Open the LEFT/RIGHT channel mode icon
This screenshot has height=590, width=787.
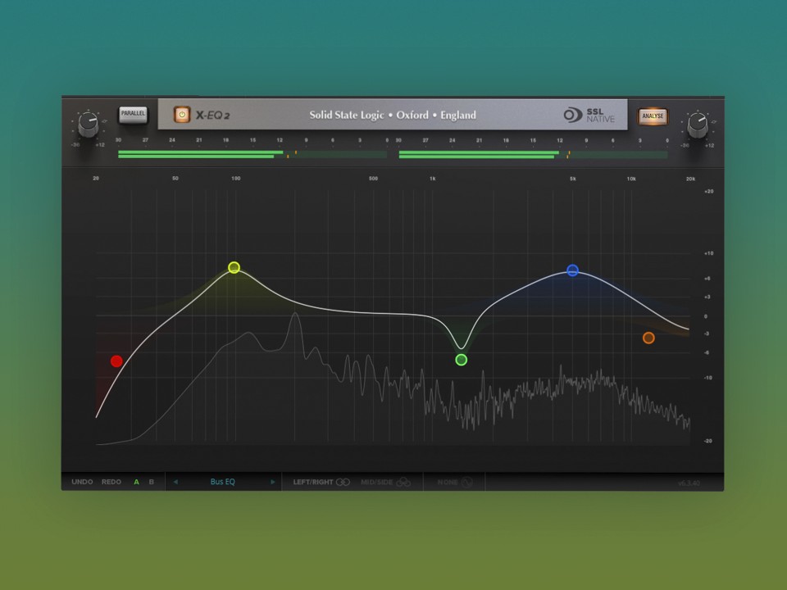tap(343, 482)
